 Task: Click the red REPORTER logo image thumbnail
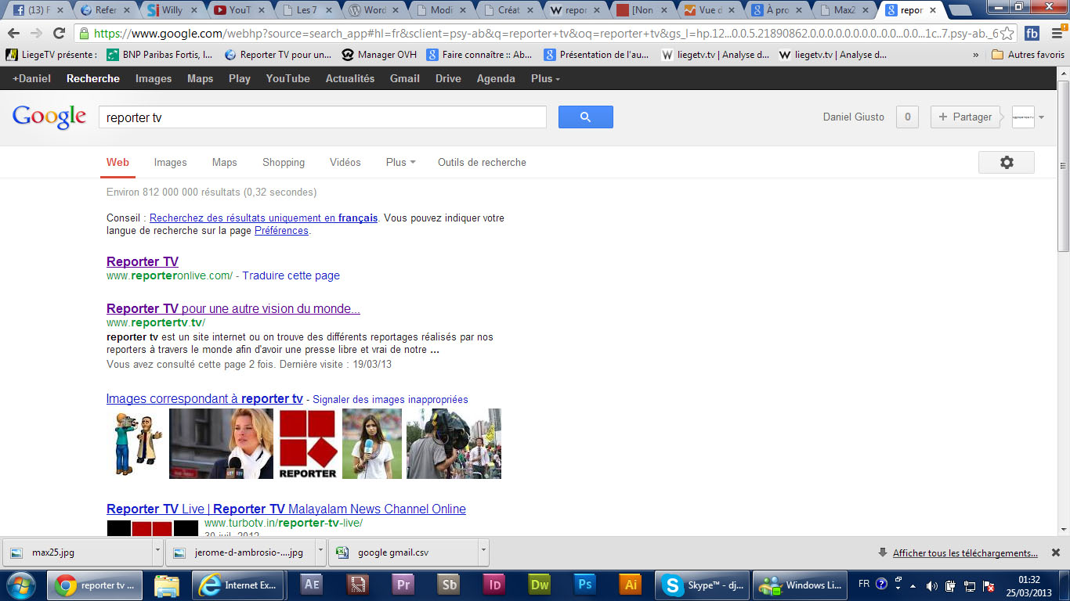coord(308,443)
